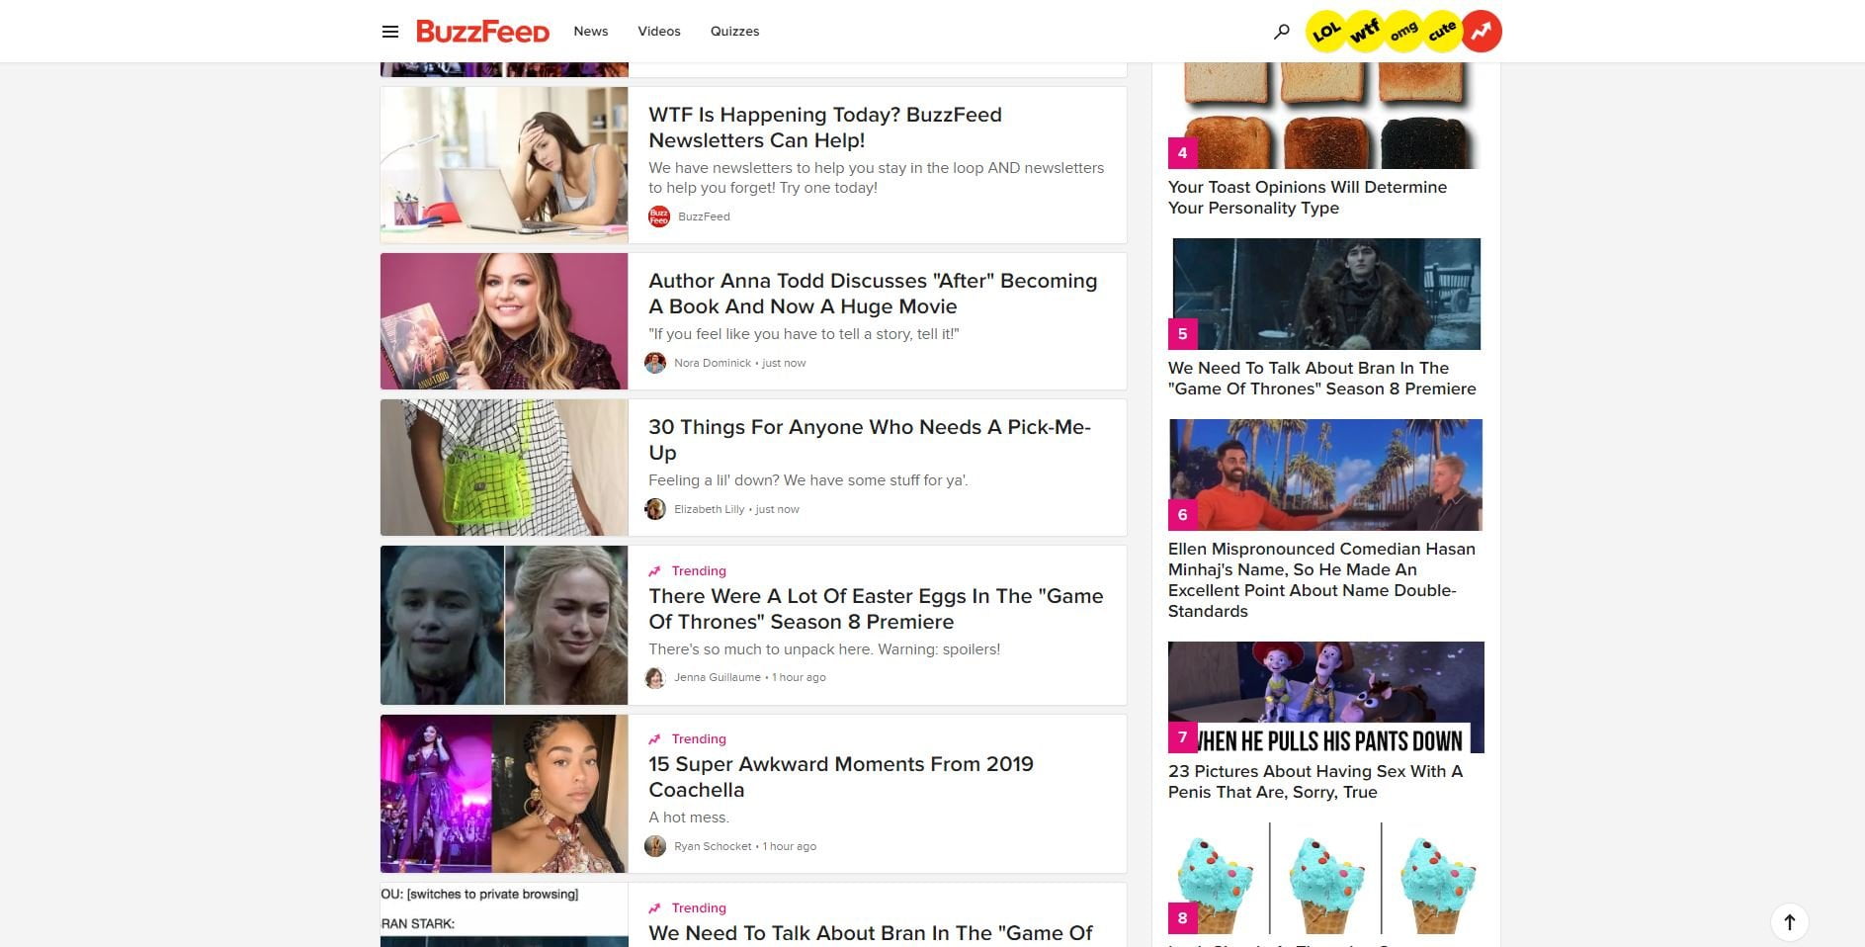
Task: Open WTF Is Happening Today newsletters article
Action: 825,128
